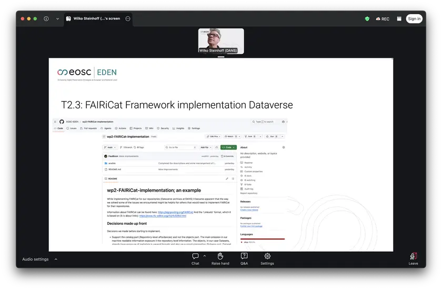
Task: Expand the chevron next to Chat
Action: (205, 256)
